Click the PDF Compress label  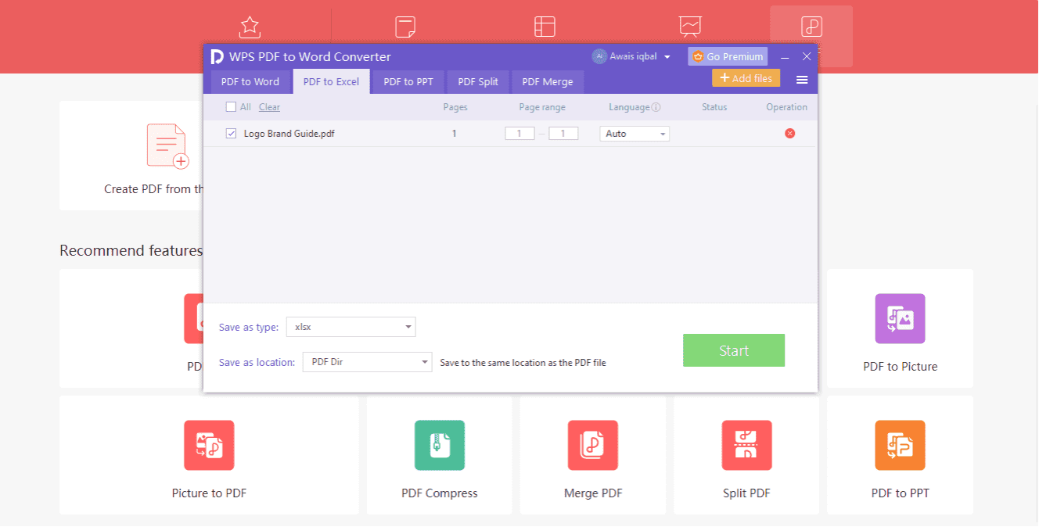coord(440,493)
